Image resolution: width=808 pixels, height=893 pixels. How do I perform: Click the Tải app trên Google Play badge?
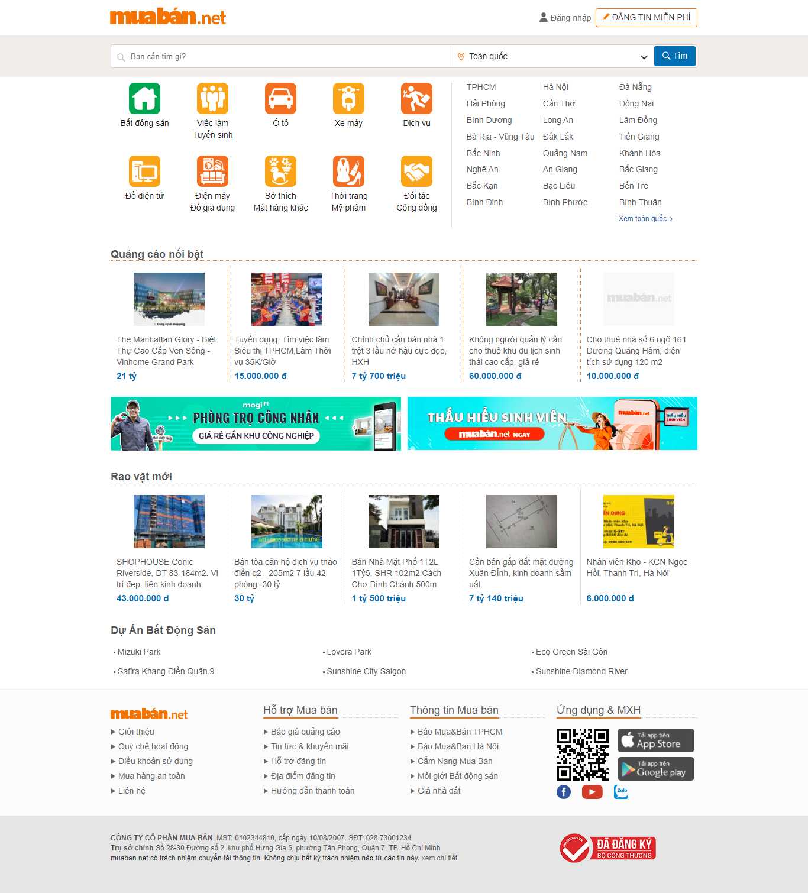655,769
